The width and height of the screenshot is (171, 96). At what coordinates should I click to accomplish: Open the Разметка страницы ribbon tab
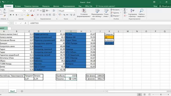pyautogui.click(x=32, y=6)
